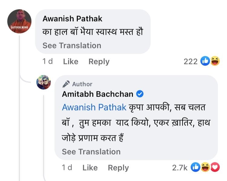The image size is (227, 181).
Task: Click laughing reaction icon beside 2.7k
Action: tap(205, 168)
